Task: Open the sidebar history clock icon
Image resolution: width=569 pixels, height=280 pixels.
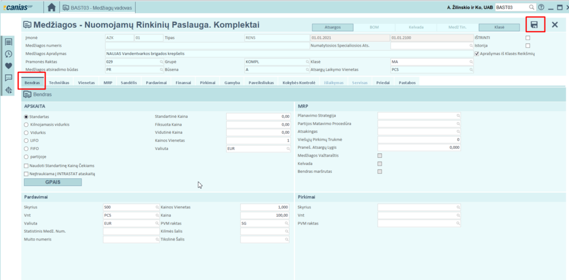Action: [8, 54]
